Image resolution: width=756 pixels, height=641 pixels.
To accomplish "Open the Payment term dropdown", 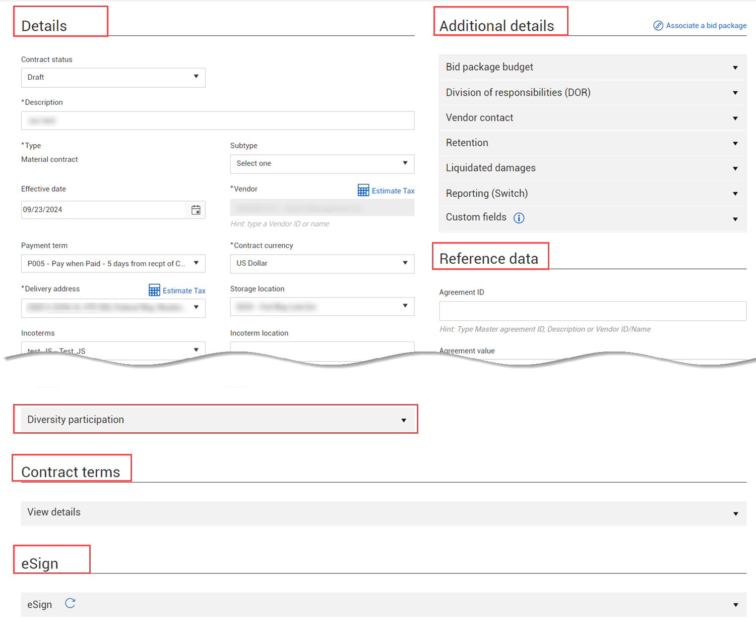I will 113,264.
